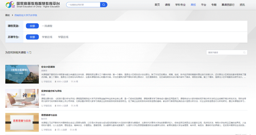Select 学堂在线 as course platform
Viewport: 256px width, 135px height.
pyautogui.click(x=47, y=37)
